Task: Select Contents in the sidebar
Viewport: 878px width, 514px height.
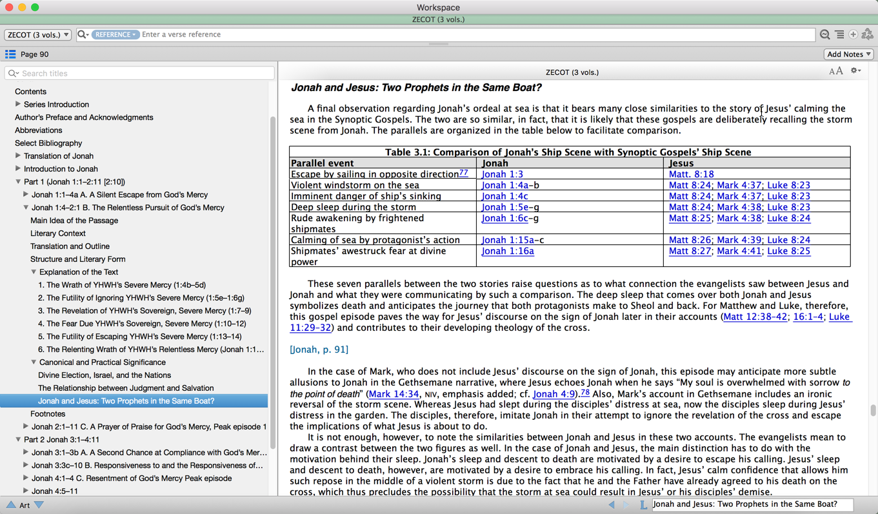Action: pyautogui.click(x=30, y=92)
